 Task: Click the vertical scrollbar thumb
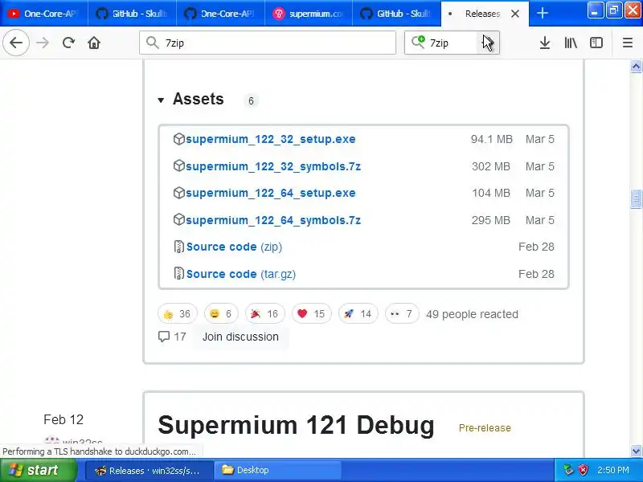[636, 199]
